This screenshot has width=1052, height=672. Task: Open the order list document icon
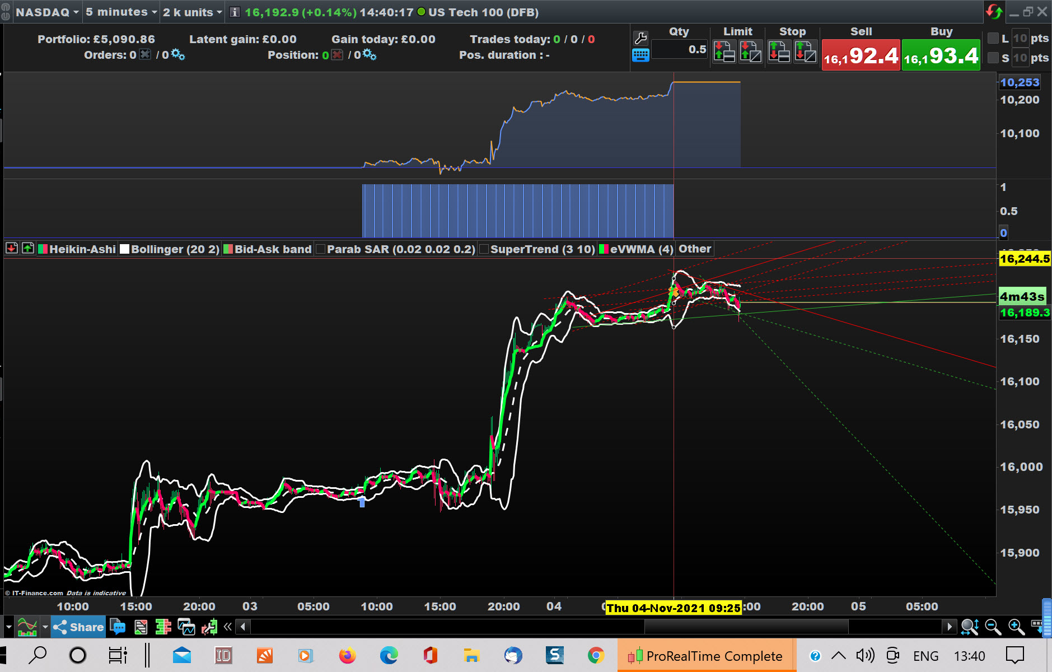tap(141, 627)
